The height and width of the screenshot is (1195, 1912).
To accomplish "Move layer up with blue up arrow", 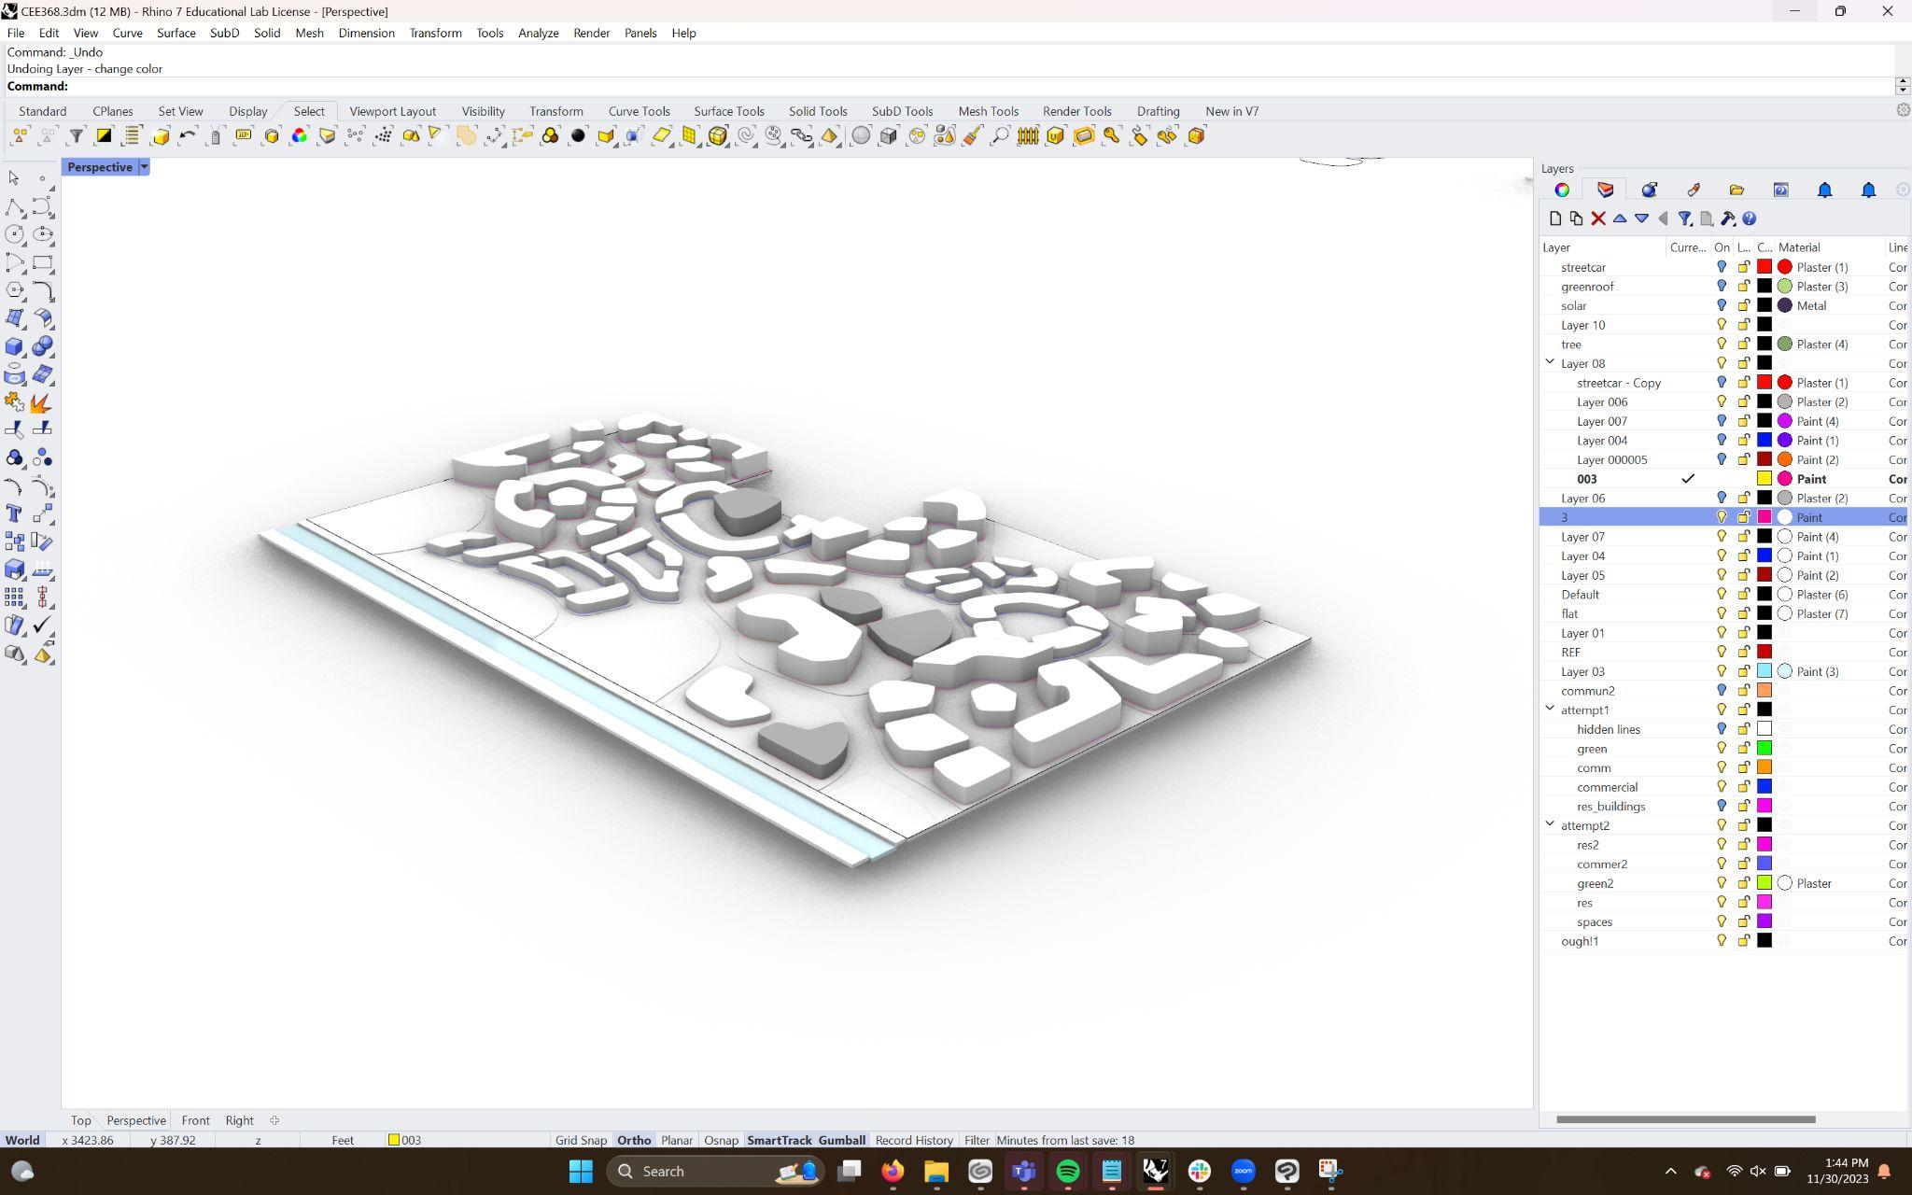I will point(1619,218).
